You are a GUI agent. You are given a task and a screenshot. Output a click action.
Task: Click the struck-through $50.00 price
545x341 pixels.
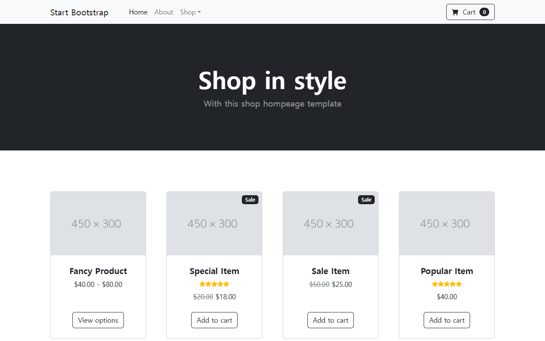(x=319, y=284)
